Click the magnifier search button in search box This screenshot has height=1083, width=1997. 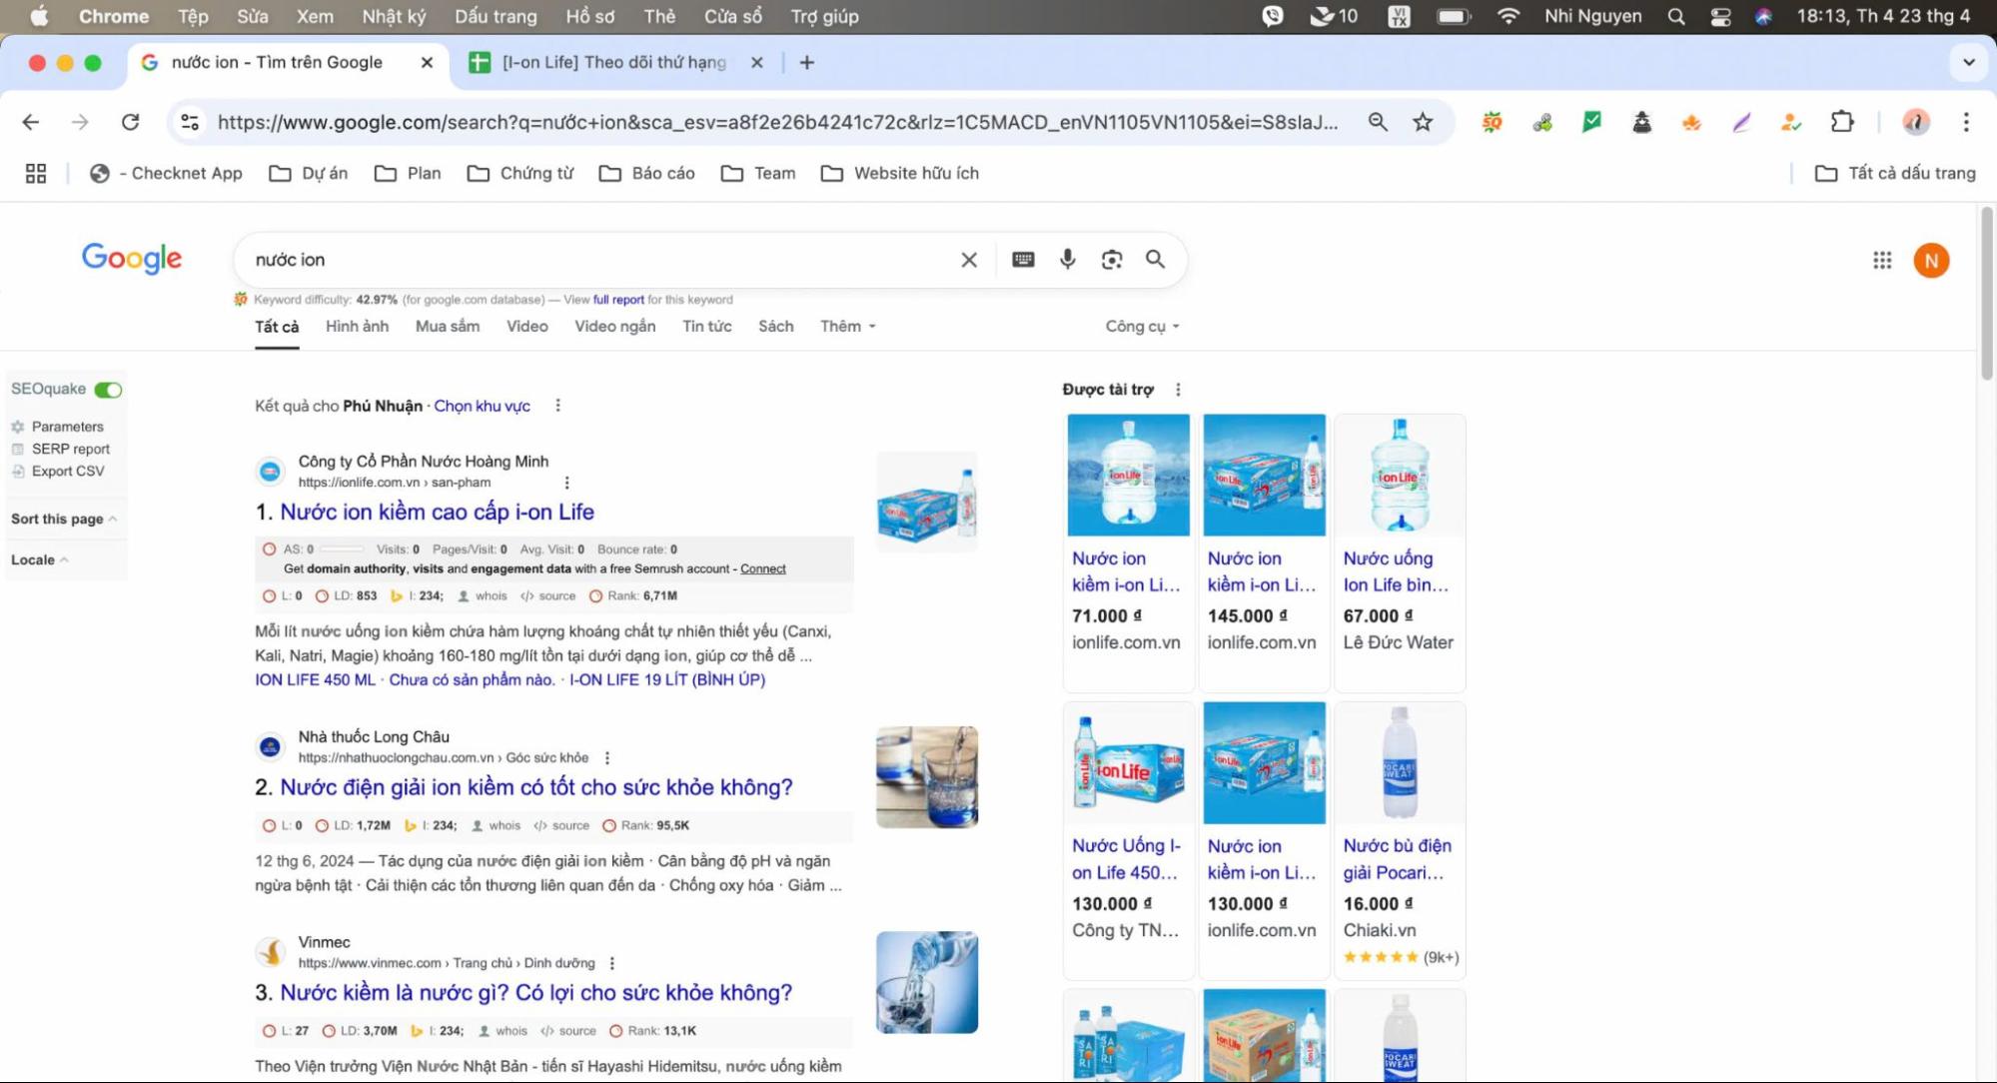[x=1156, y=260]
